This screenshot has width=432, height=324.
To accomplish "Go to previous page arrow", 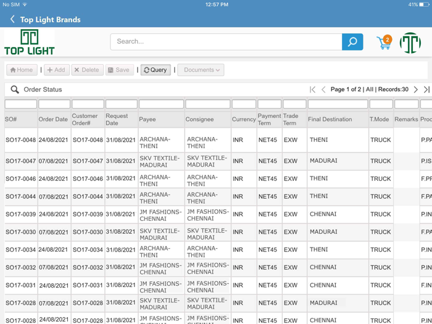I will click(x=323, y=89).
